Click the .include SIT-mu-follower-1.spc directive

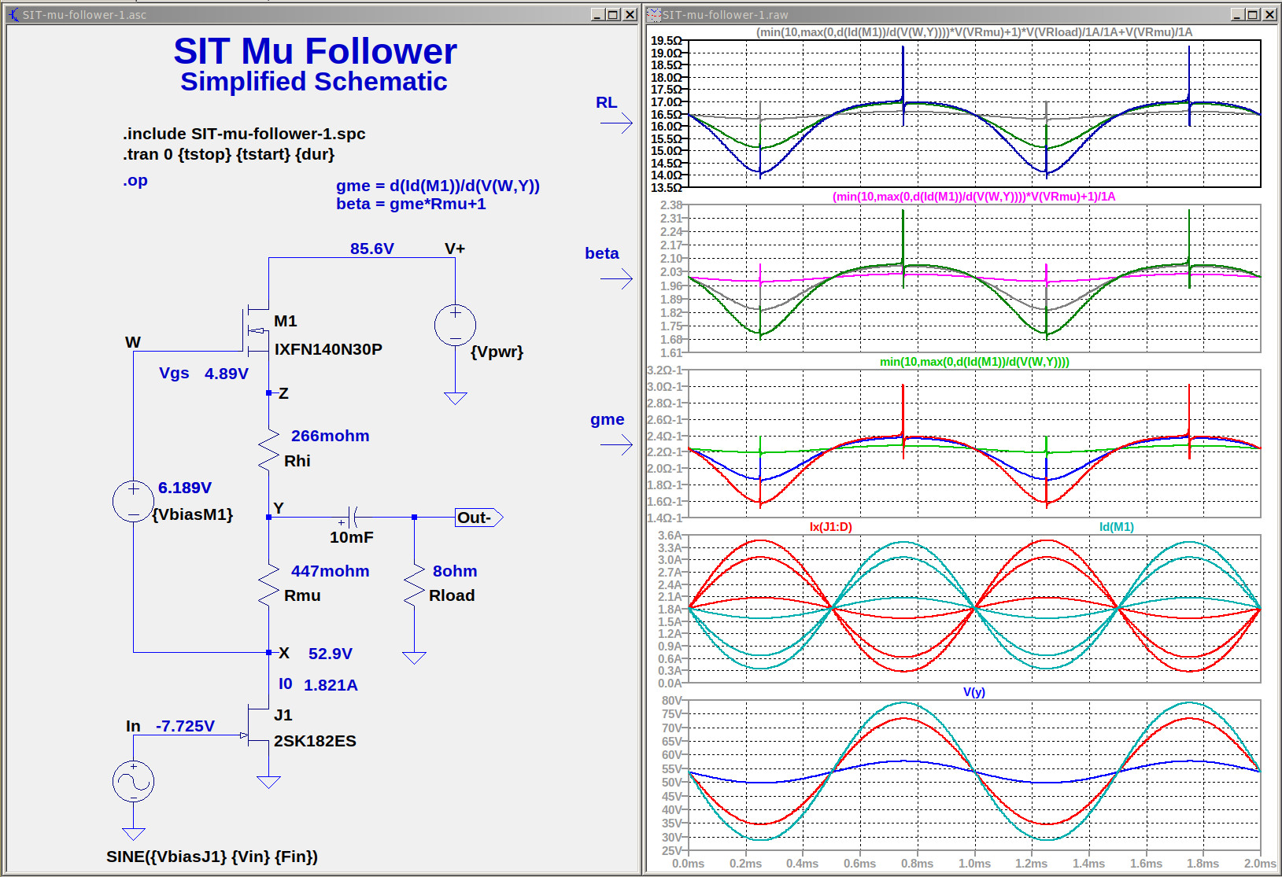point(244,134)
